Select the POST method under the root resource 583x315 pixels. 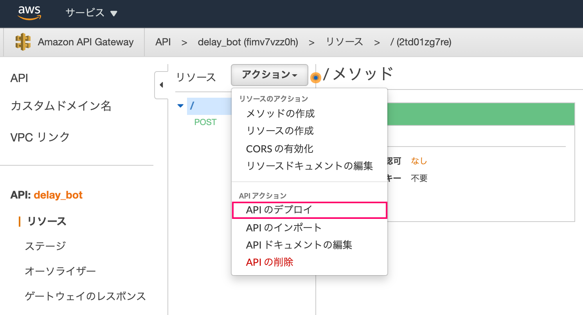pos(205,122)
